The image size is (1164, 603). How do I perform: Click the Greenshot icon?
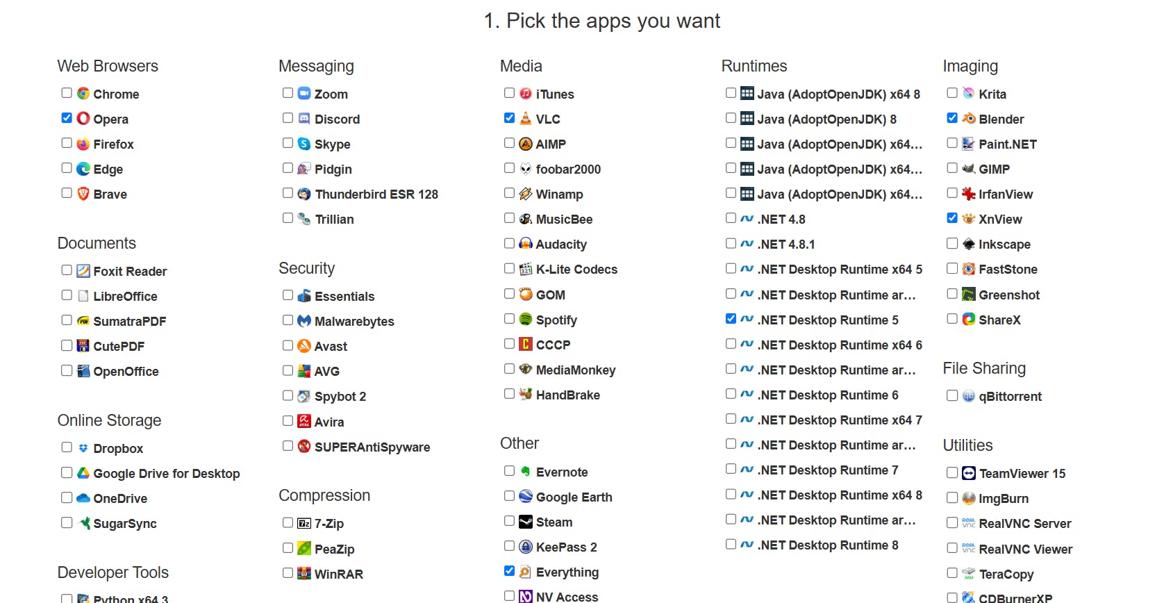click(x=969, y=295)
